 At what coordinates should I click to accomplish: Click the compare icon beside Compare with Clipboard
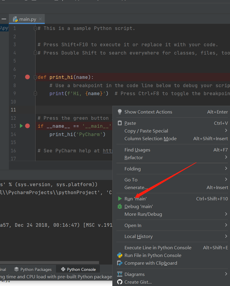pos(120,263)
